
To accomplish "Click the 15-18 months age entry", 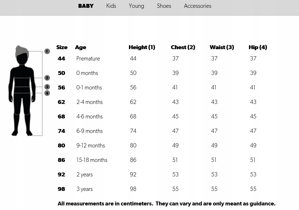I will point(92,160).
